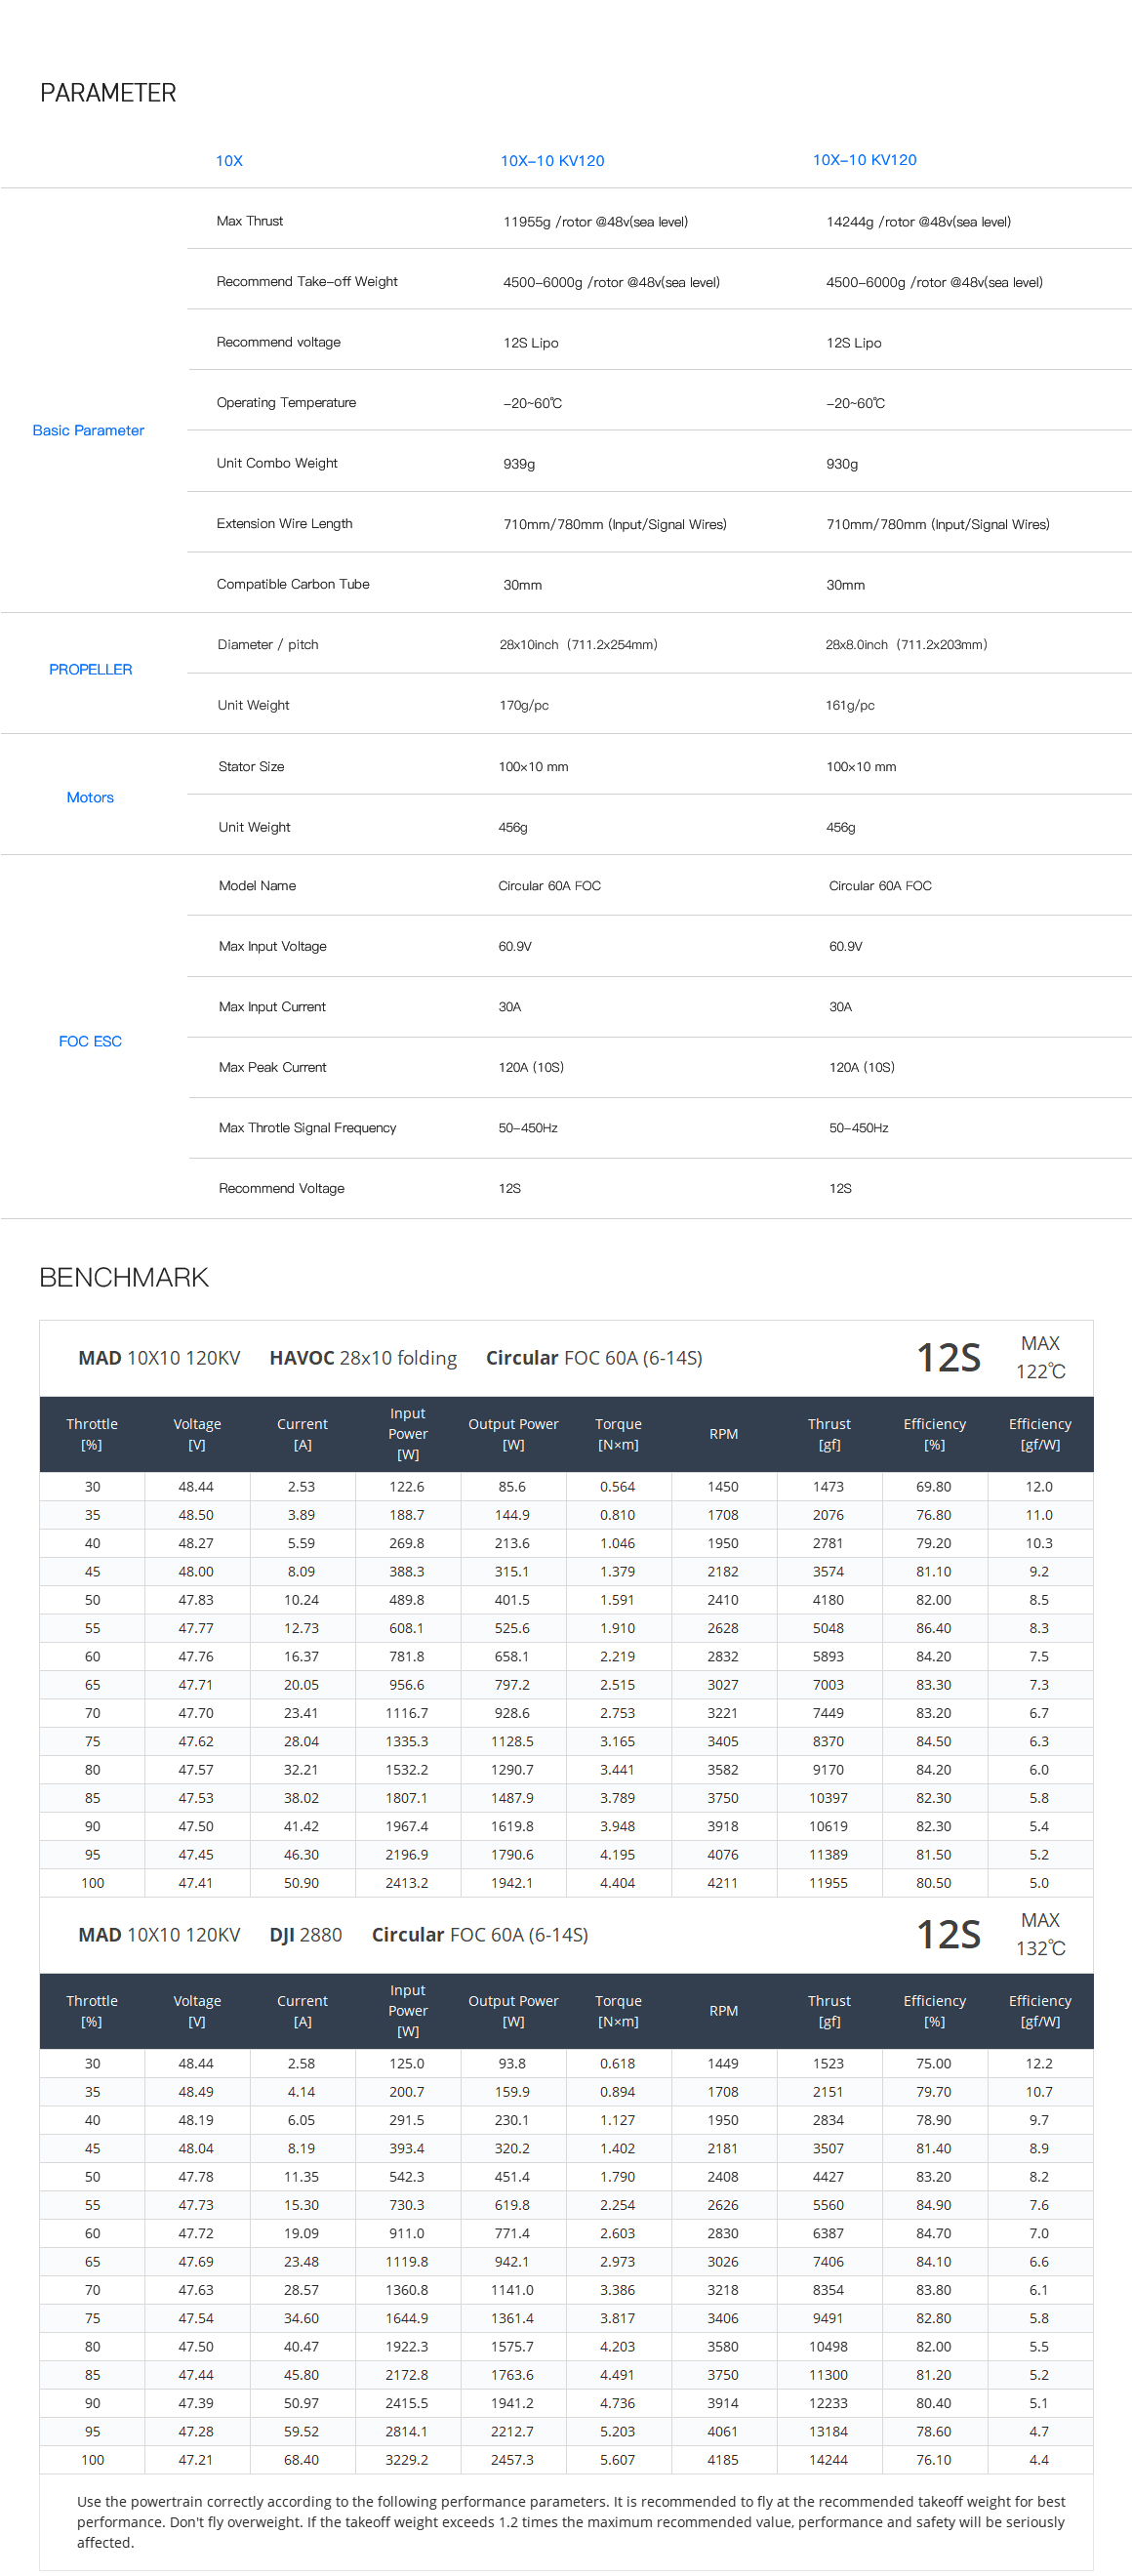The width and height of the screenshot is (1132, 2576).
Task: Click the "Stator Size" row label
Action: point(251,767)
